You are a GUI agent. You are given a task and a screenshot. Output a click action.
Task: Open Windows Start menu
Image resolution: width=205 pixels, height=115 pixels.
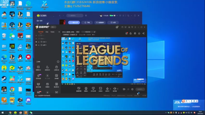[x=3, y=113]
